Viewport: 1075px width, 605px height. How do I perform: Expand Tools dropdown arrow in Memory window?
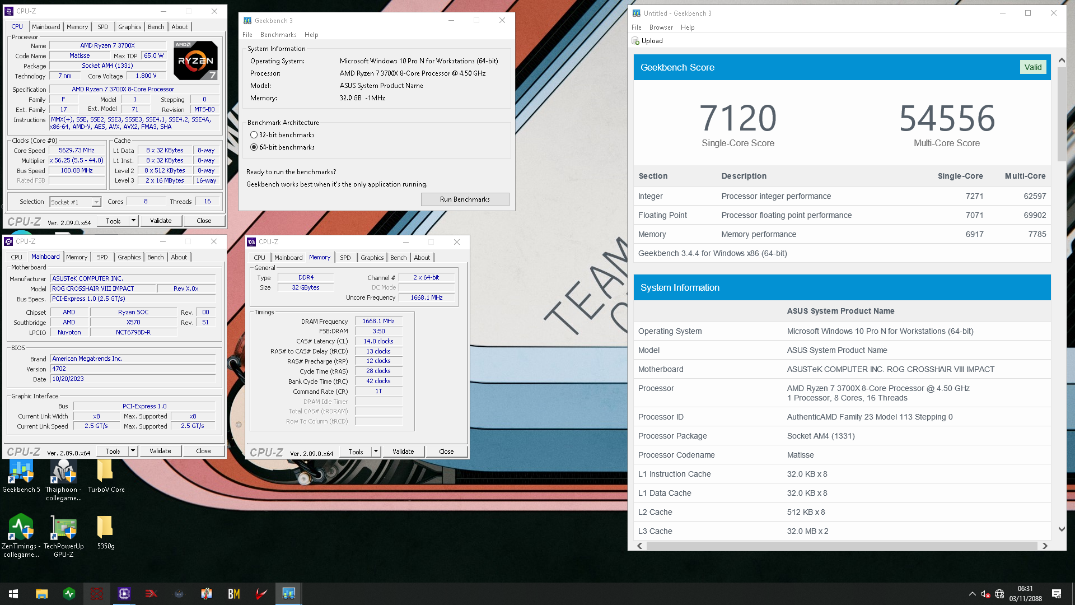376,452
